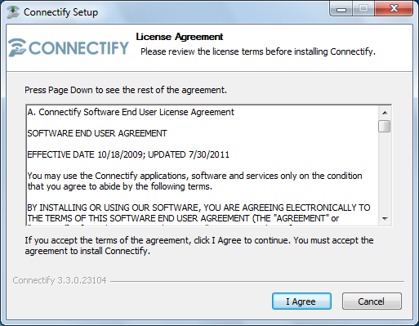Click the Connectify Wi-Fi logo in header

69,47
